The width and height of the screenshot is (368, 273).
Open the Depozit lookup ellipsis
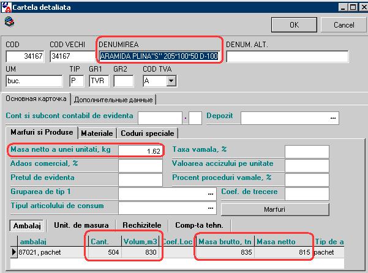click(333, 118)
